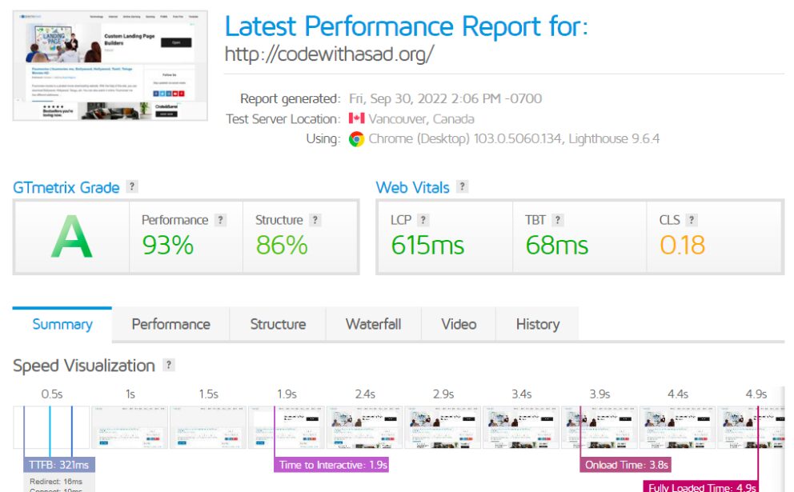
Task: Select the History tab
Action: coord(538,324)
